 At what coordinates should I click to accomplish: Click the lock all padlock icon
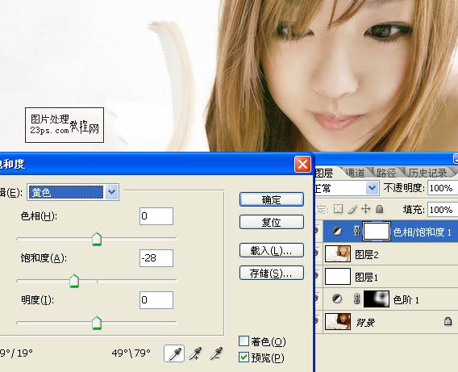[x=380, y=209]
